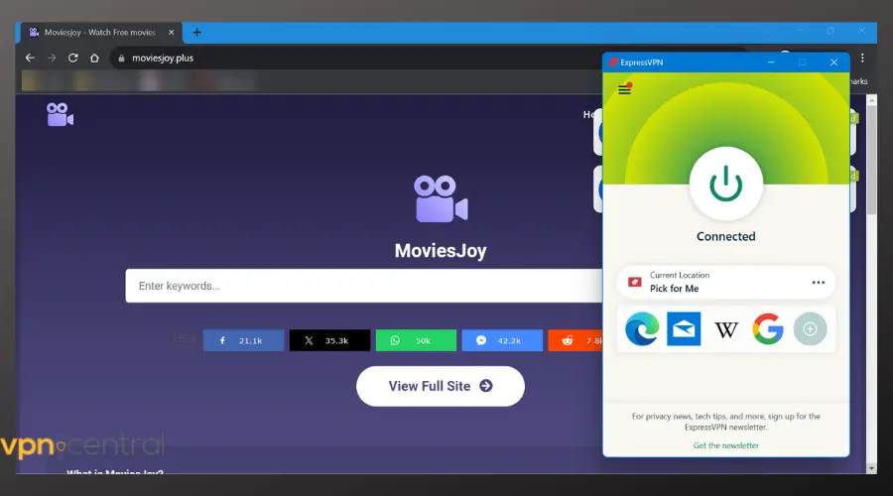893x496 pixels.
Task: Click the View Full Site button
Action: click(x=441, y=386)
